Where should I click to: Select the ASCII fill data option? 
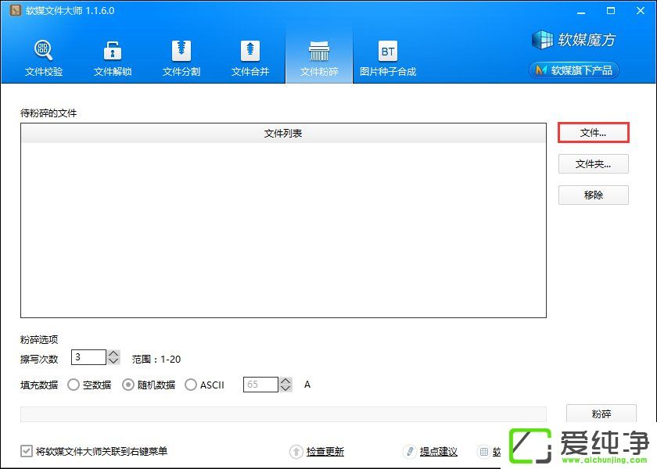pyautogui.click(x=191, y=385)
